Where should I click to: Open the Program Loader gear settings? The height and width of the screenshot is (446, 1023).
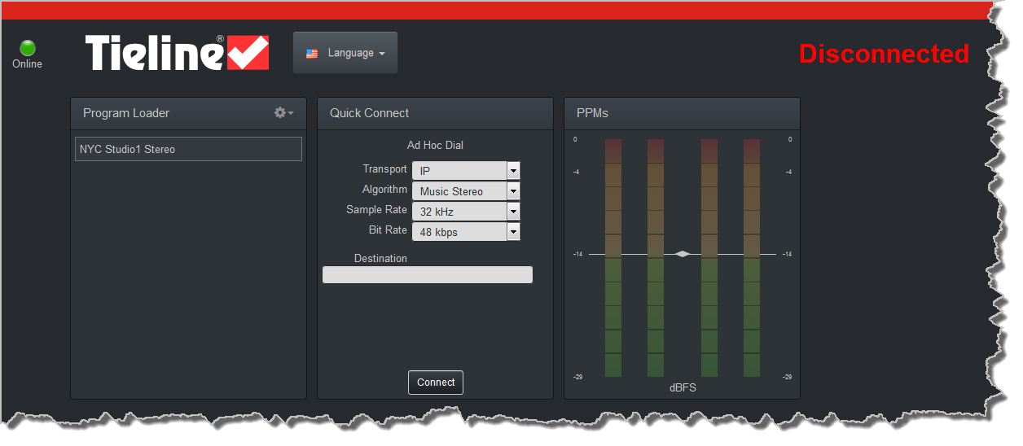coord(283,113)
